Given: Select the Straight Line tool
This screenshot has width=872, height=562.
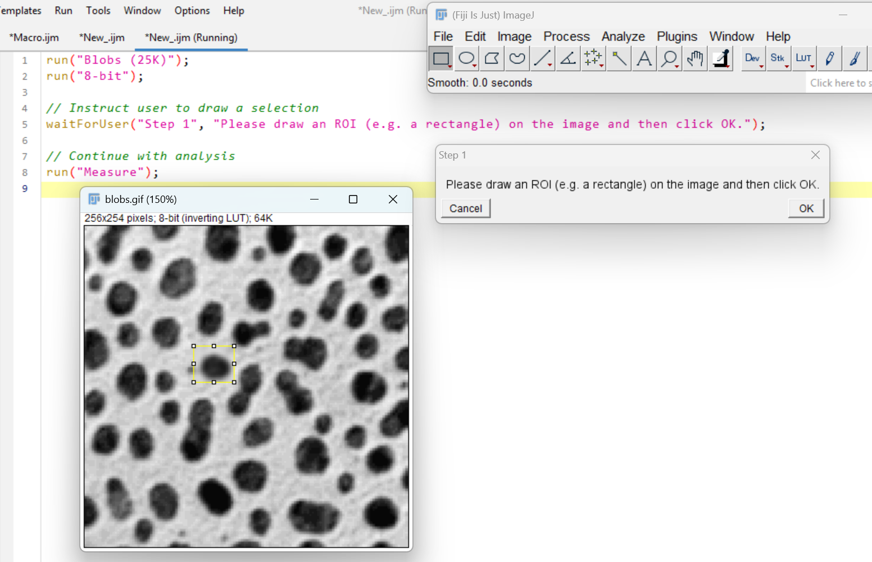Looking at the screenshot, I should (x=543, y=58).
